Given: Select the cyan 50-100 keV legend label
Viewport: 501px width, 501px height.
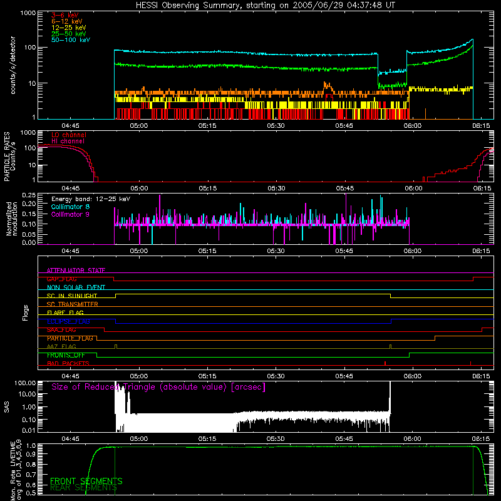Looking at the screenshot, I should point(71,40).
